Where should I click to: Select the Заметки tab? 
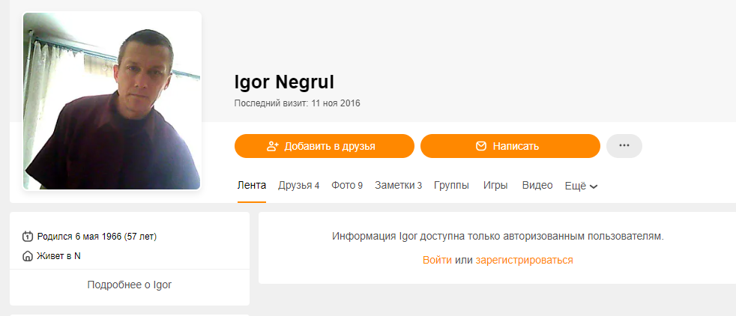pos(398,185)
